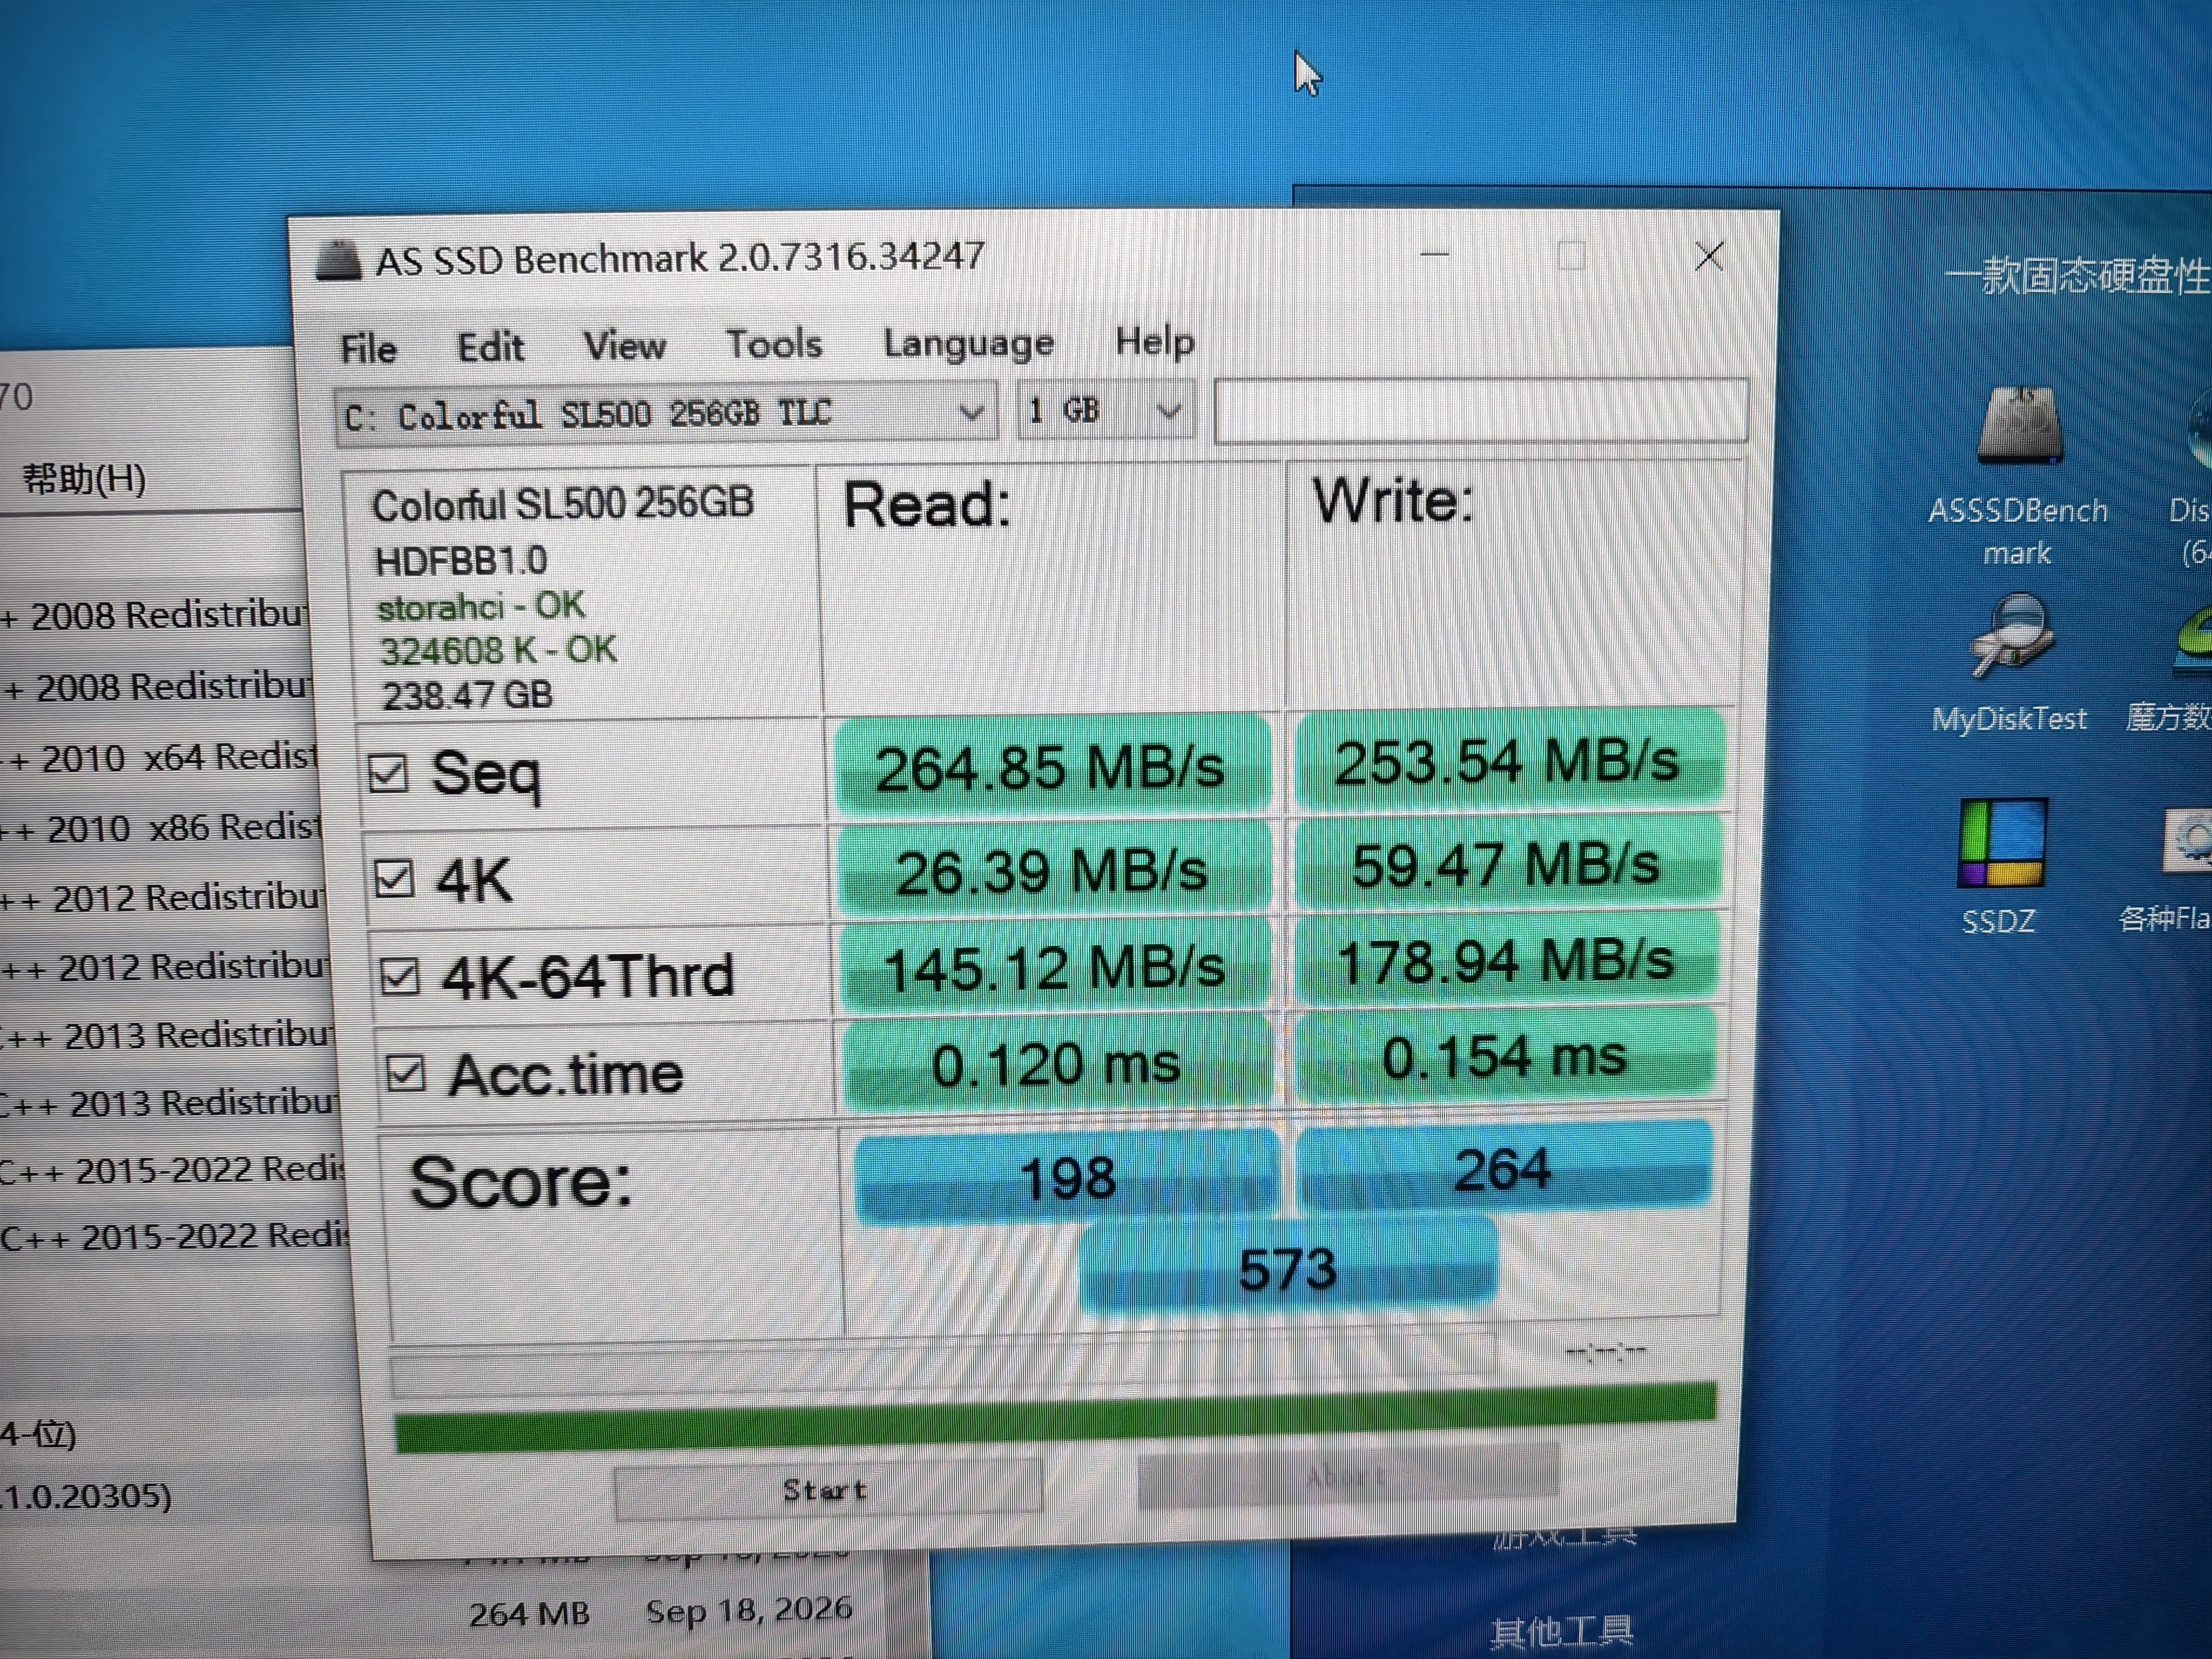Click the 238.47 GB capacity text

point(467,694)
